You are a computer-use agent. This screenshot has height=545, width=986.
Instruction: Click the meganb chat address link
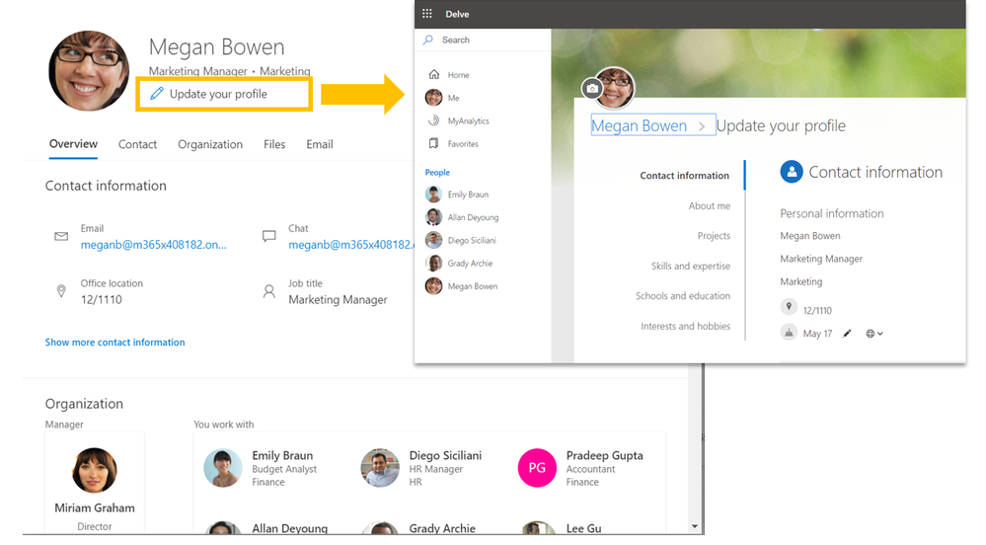[351, 245]
